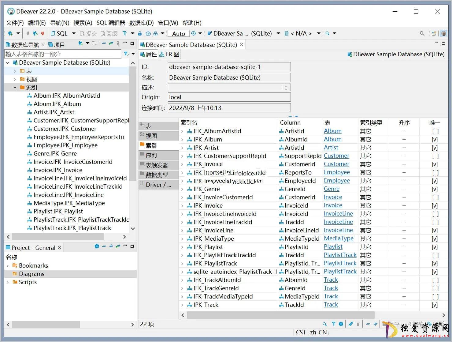Image resolution: width=452 pixels, height=342 pixels.
Task: Click the new connection plug icon in main toolbar
Action: coord(10,33)
